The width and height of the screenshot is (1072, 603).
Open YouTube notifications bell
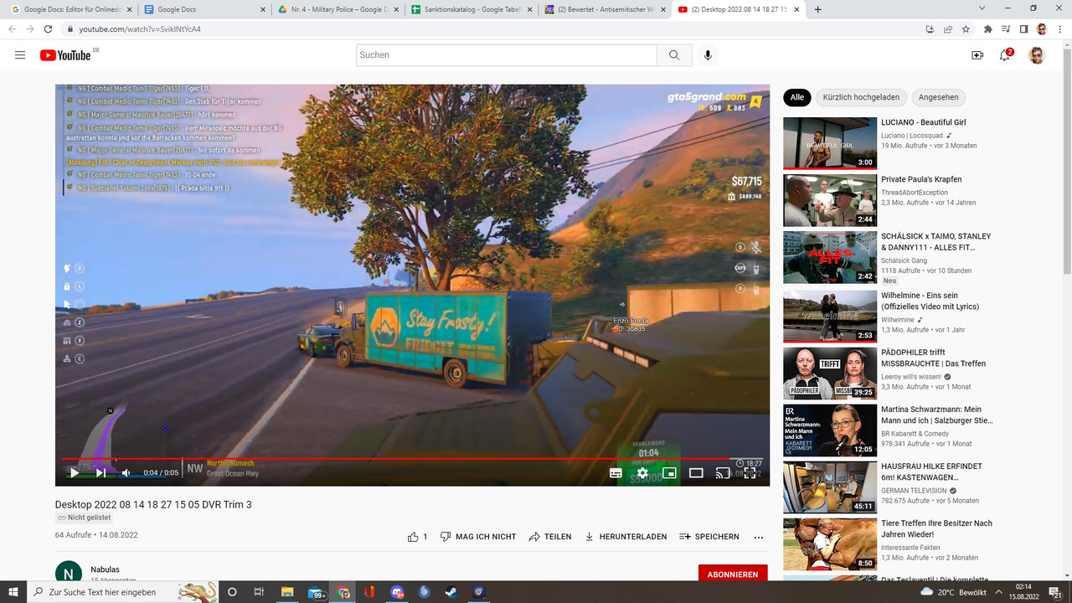pos(1005,55)
